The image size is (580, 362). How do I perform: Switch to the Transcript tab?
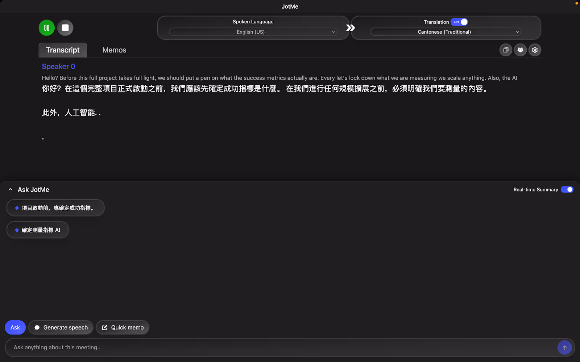point(63,50)
